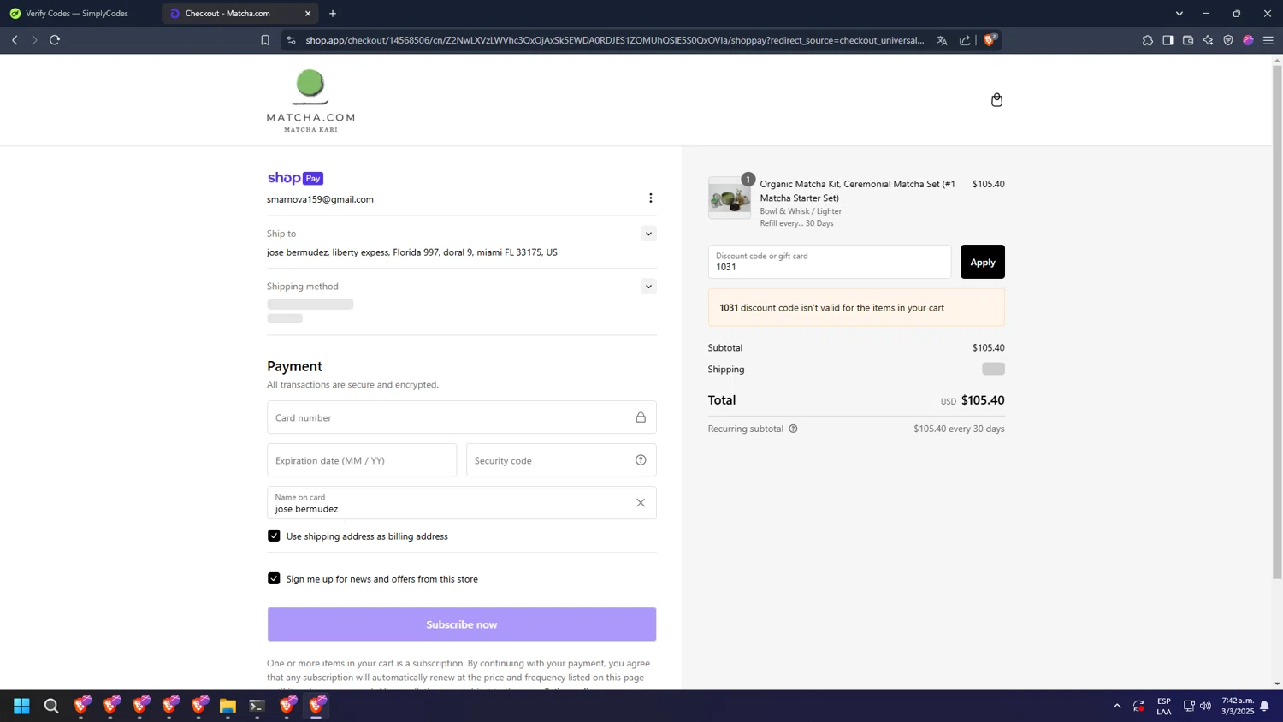Click the security code help icon
The image size is (1283, 722).
(x=641, y=460)
